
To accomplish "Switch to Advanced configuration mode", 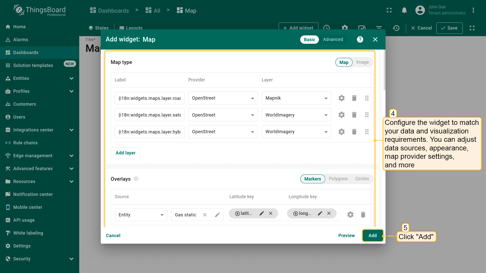I will 333,39.
